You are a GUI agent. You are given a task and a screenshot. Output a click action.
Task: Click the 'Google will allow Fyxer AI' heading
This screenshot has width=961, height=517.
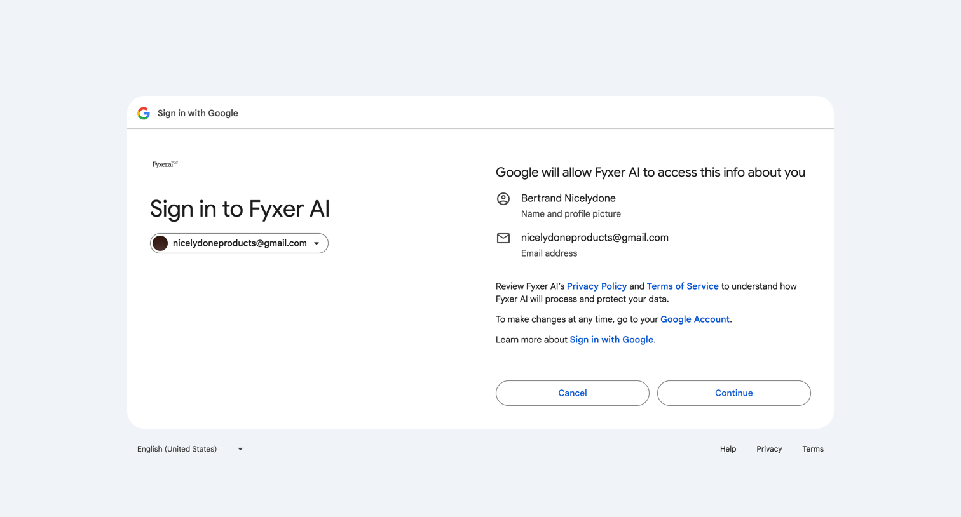tap(650, 172)
